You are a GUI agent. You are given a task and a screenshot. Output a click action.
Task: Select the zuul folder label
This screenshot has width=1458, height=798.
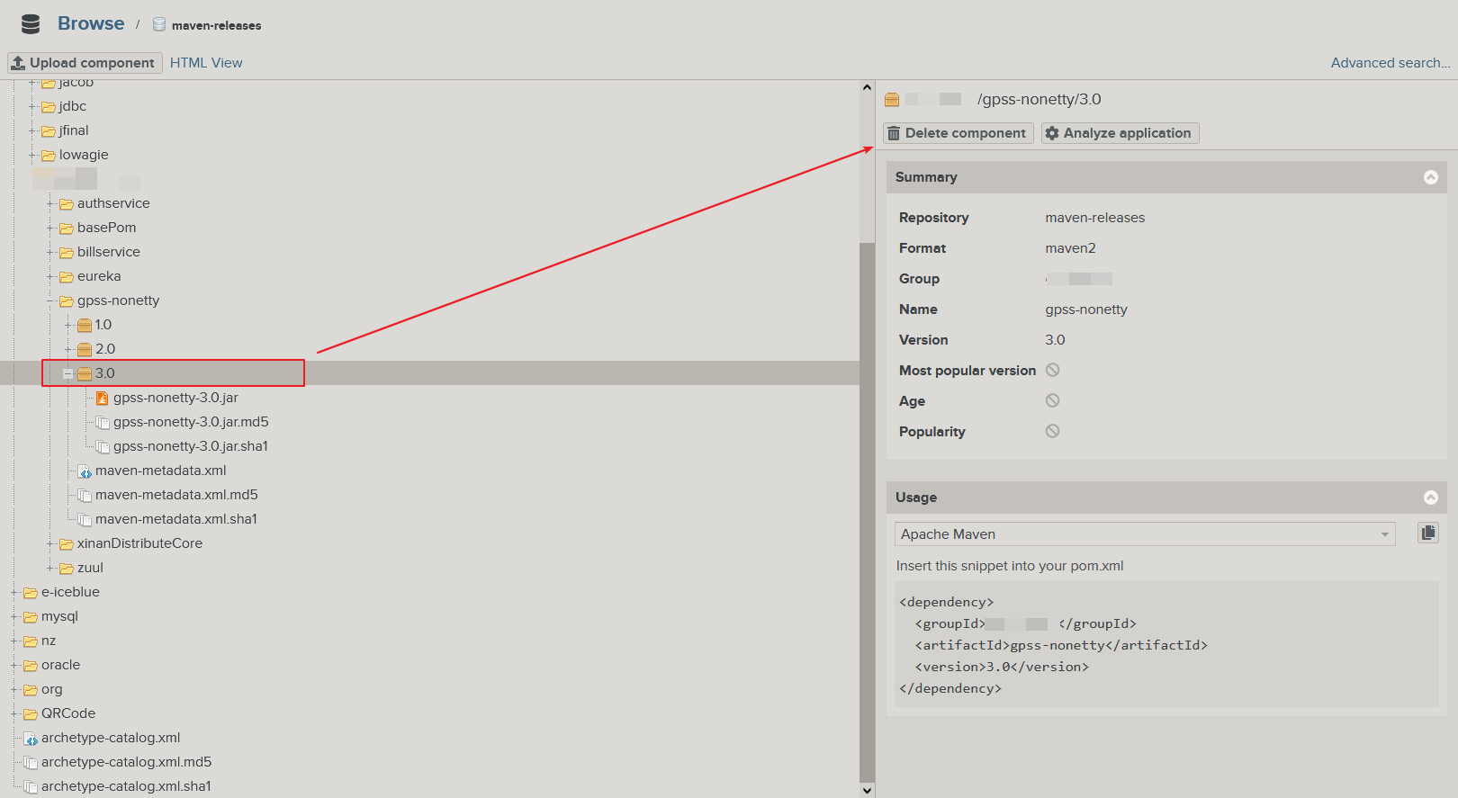click(90, 568)
